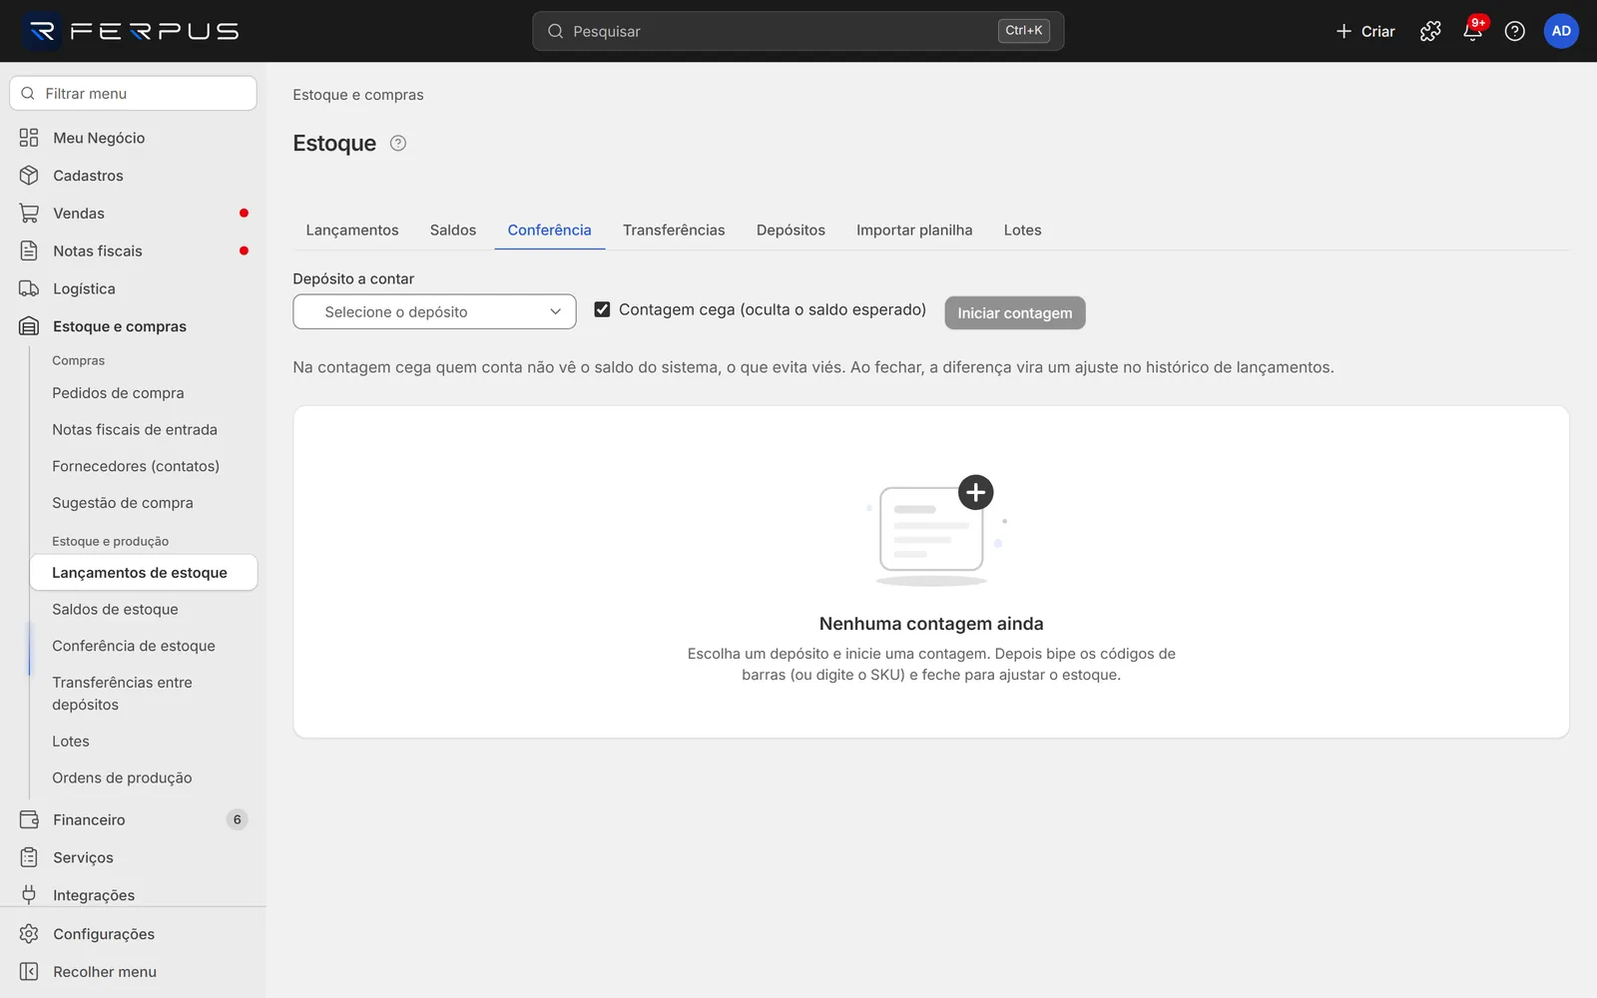This screenshot has height=998, width=1597.
Task: Click the Estoque e compras warehouse icon
Action: (29, 326)
